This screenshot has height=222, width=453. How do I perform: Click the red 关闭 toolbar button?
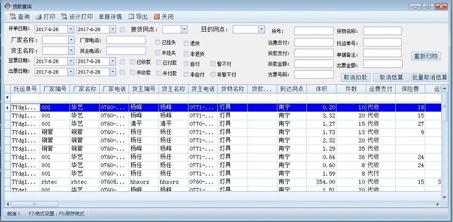tap(164, 17)
